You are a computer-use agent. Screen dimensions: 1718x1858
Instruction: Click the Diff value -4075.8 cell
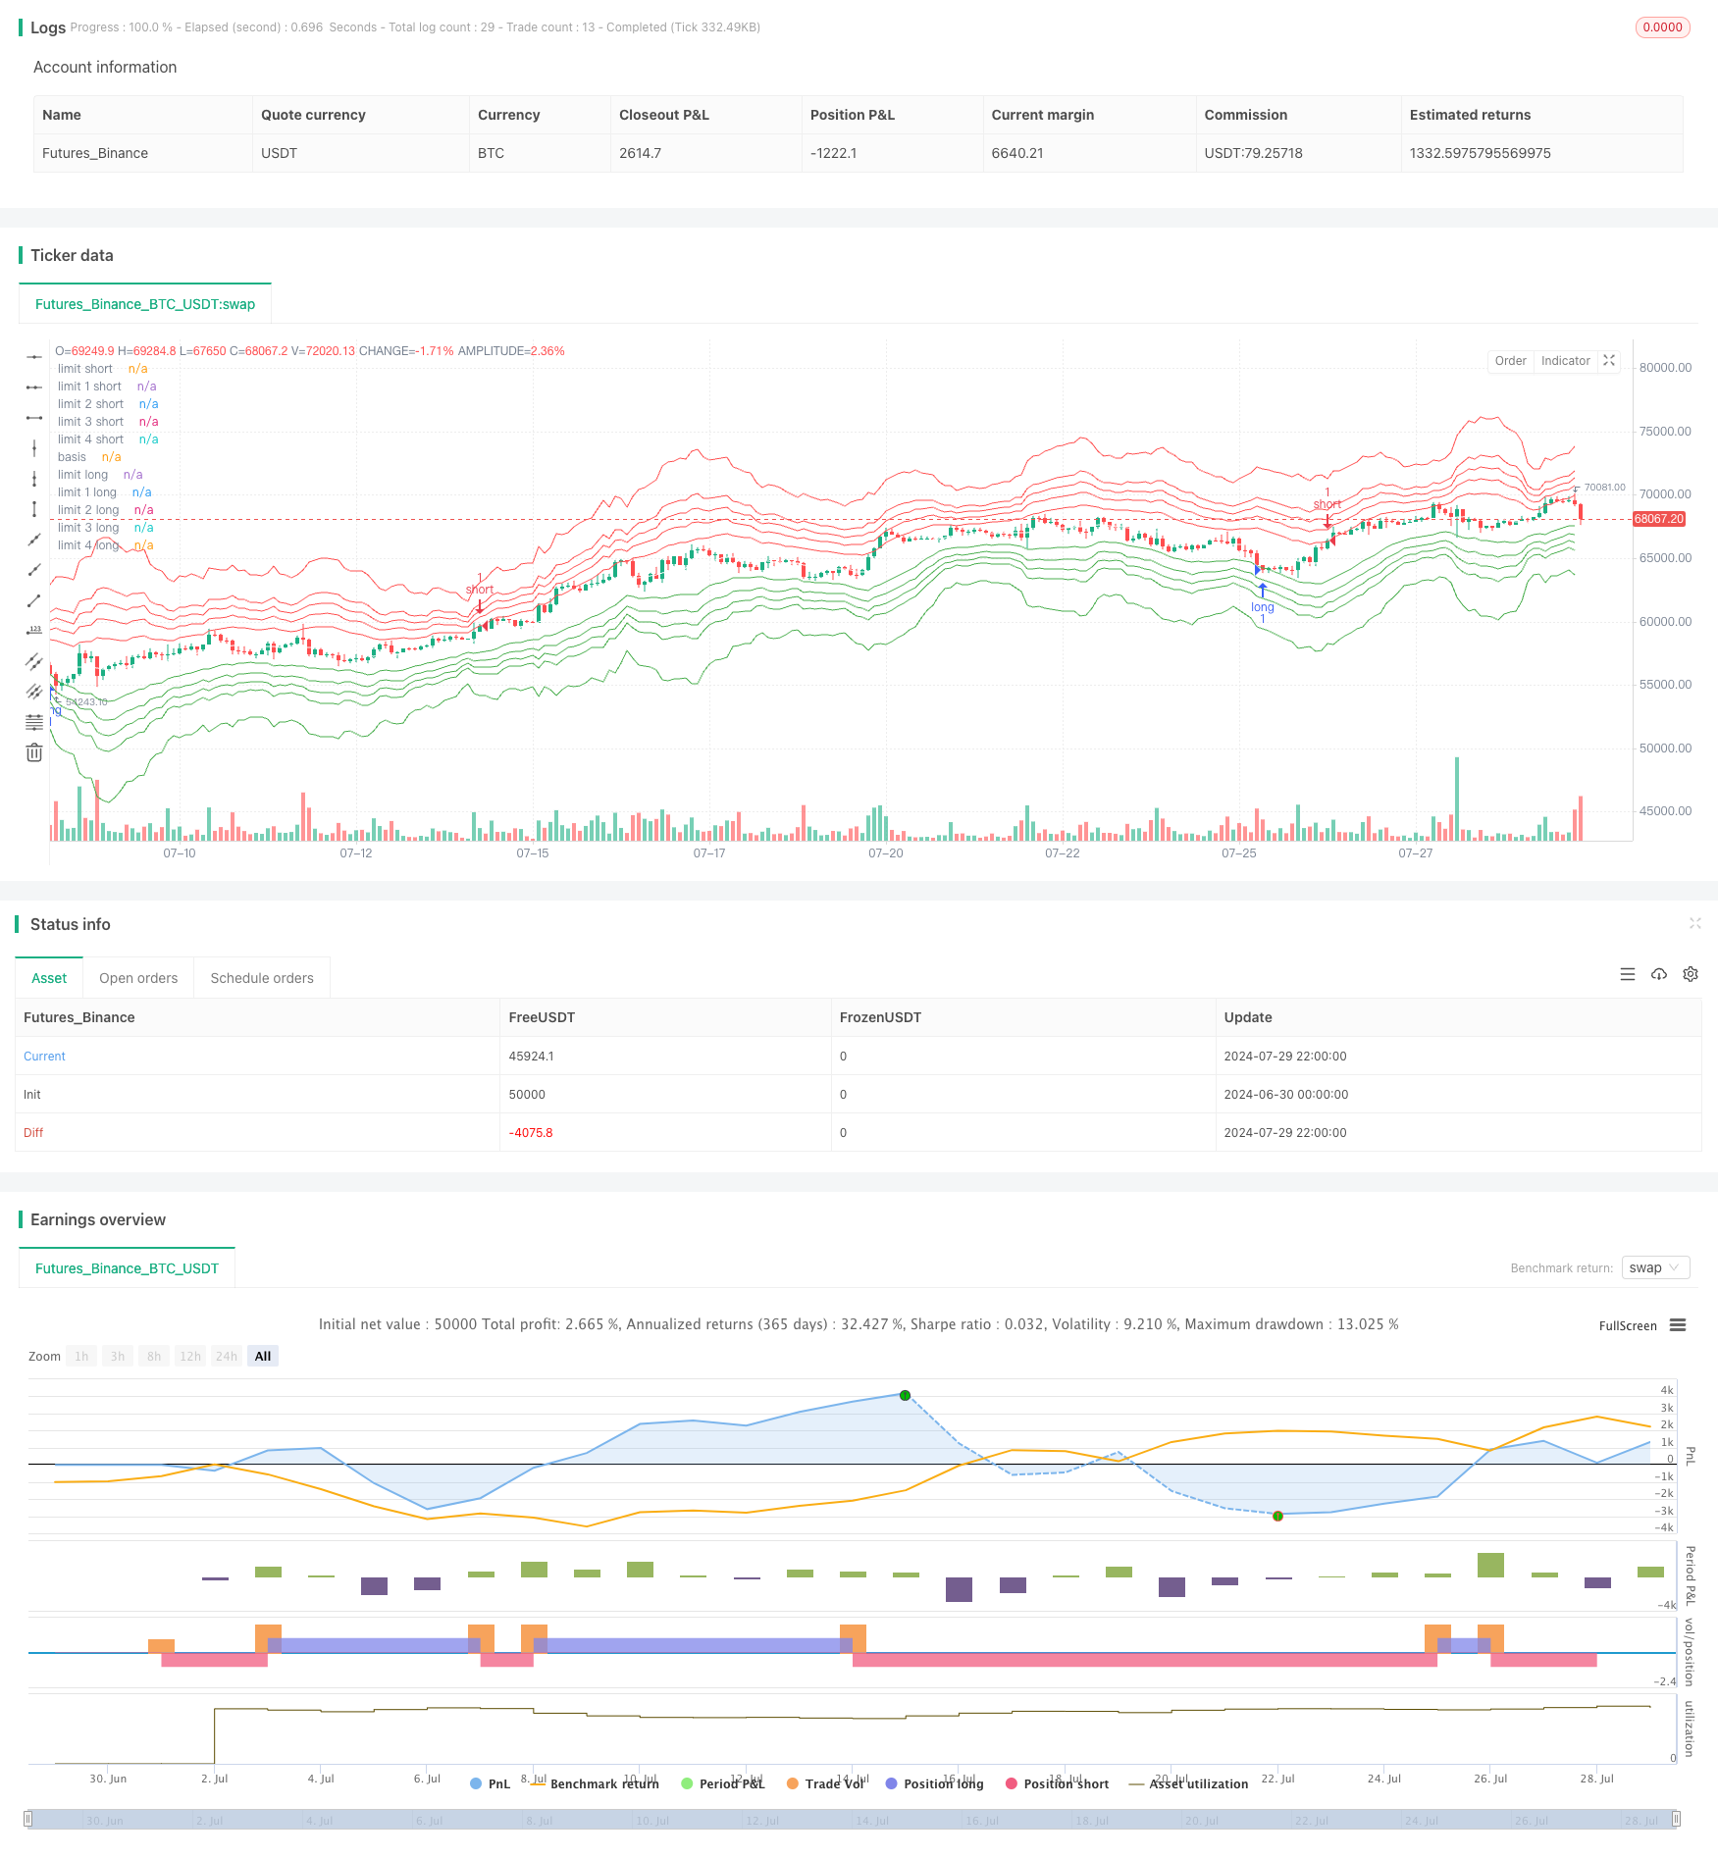coord(531,1133)
